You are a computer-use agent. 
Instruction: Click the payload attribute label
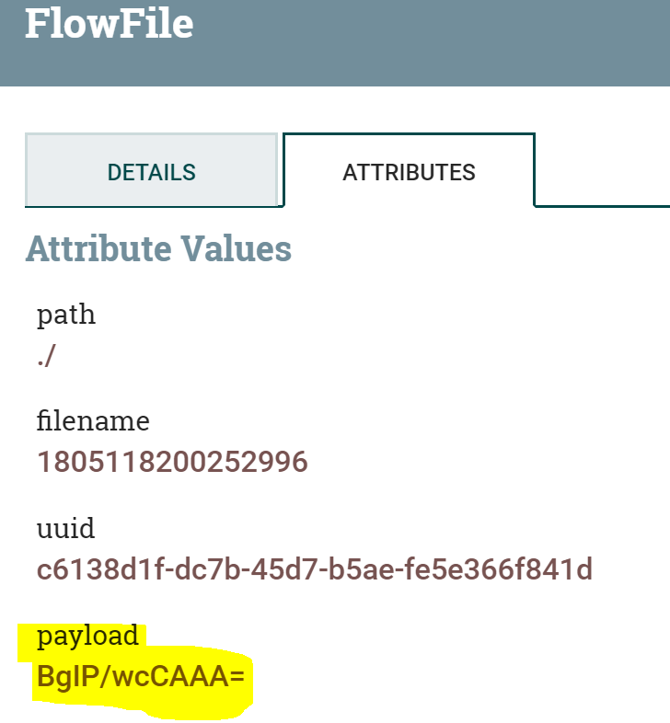coord(87,636)
